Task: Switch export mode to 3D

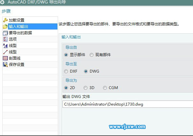Action: click(85, 88)
